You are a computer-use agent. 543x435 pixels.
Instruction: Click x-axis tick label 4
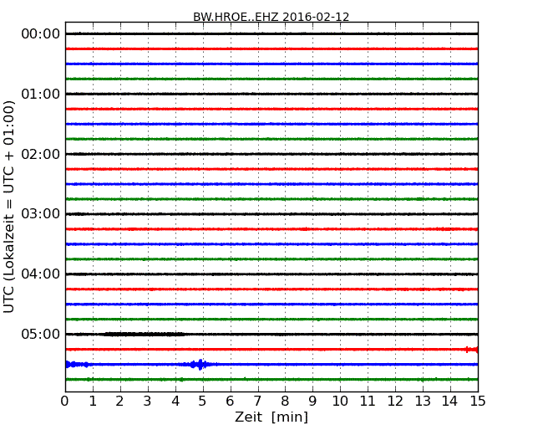(x=175, y=401)
